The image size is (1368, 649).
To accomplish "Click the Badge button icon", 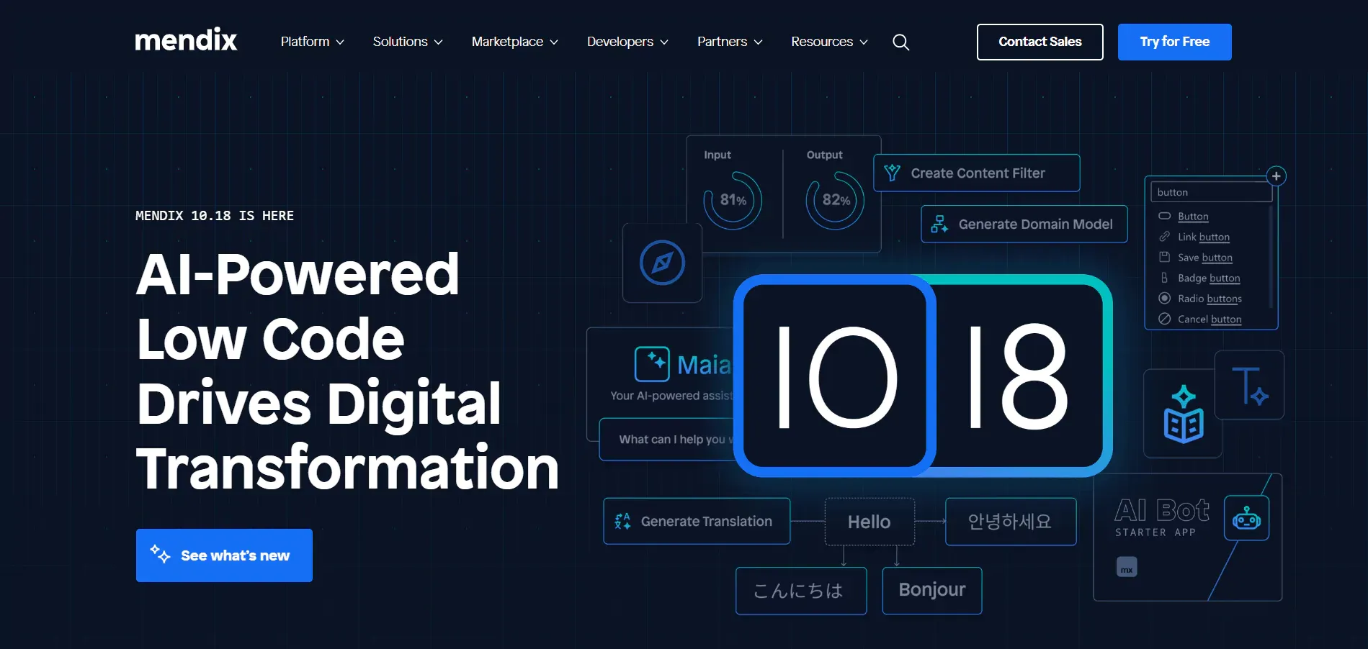I will [x=1164, y=278].
